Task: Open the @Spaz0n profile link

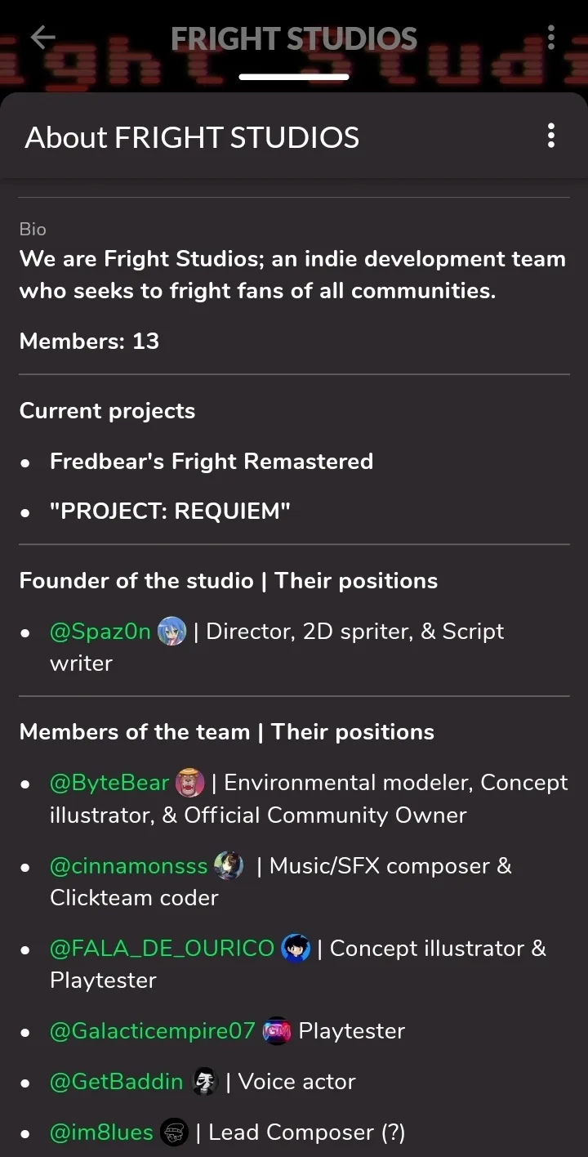Action: click(100, 632)
